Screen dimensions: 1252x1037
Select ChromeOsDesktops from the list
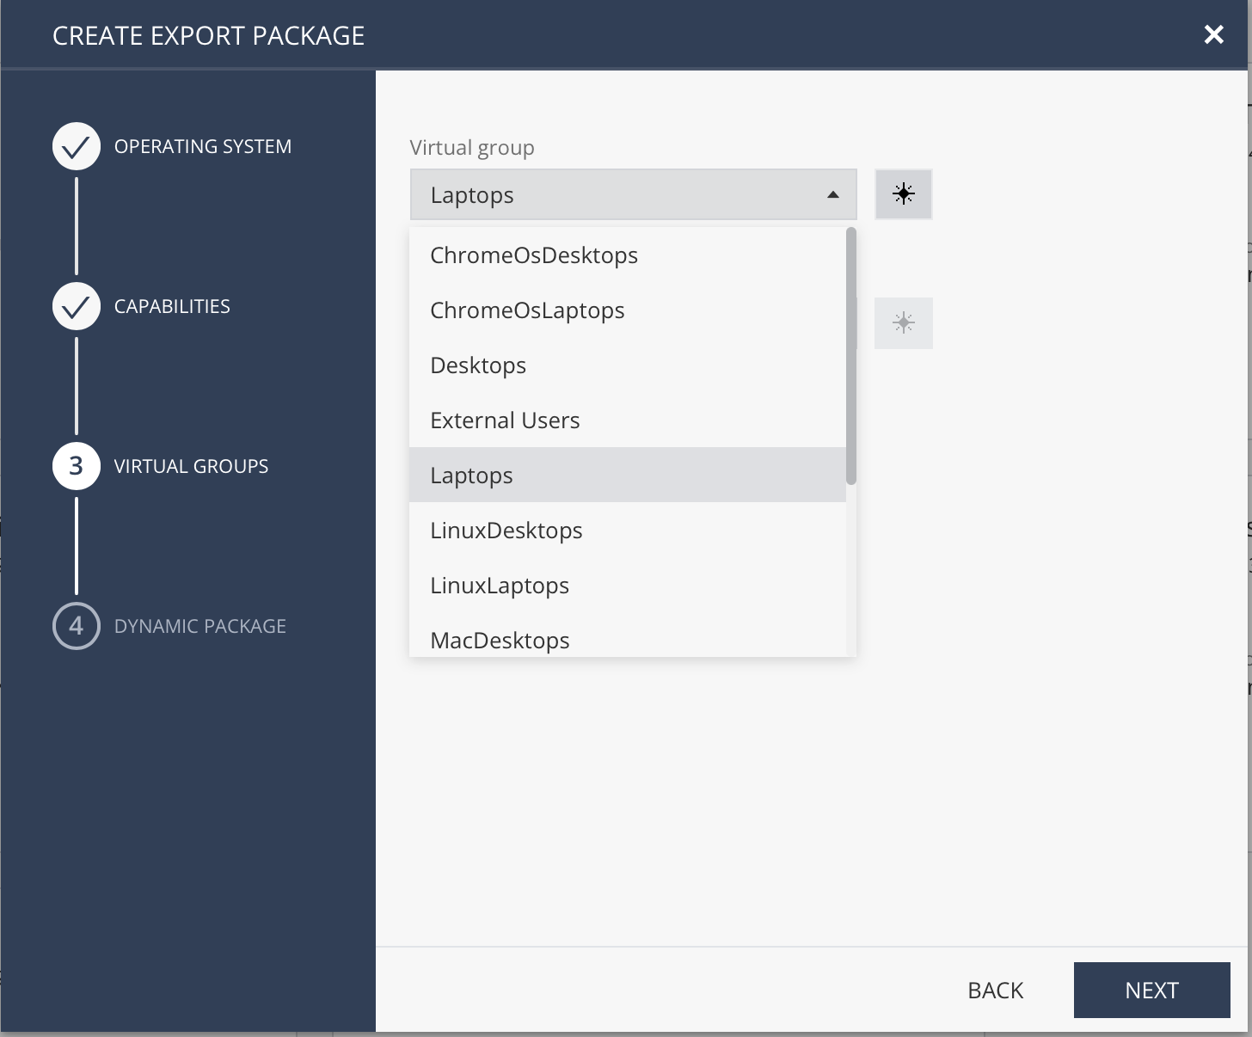(x=534, y=255)
